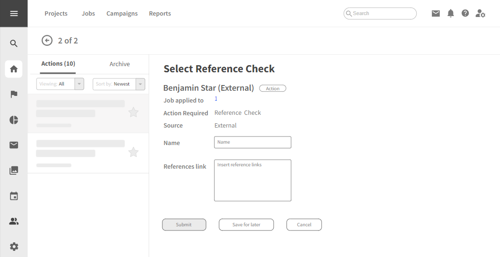This screenshot has width=500, height=257.
Task: Go to the Home sidebar icon
Action: [14, 69]
